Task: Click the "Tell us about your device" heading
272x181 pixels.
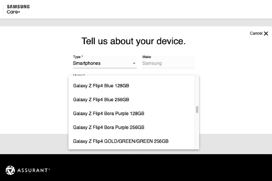Action: 134,41
